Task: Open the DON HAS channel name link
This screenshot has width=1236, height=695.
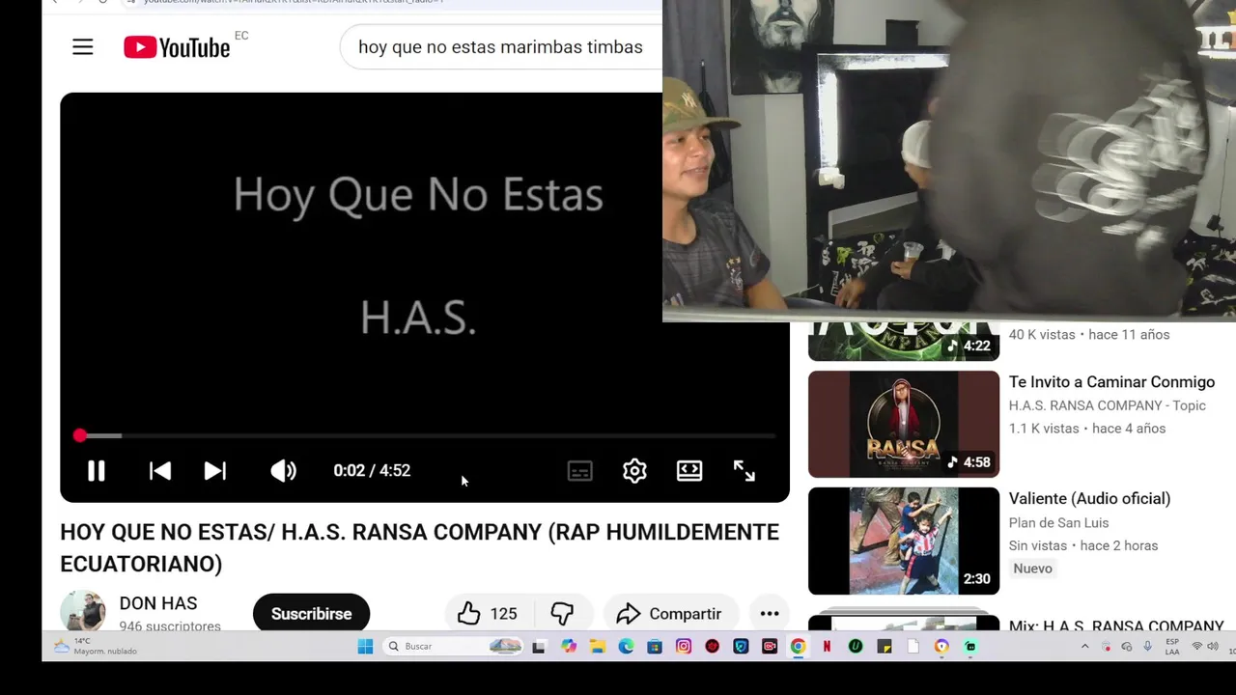Action: pyautogui.click(x=158, y=603)
